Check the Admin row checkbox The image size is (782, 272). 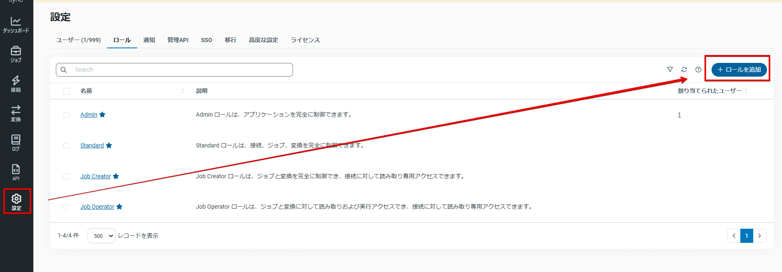66,115
